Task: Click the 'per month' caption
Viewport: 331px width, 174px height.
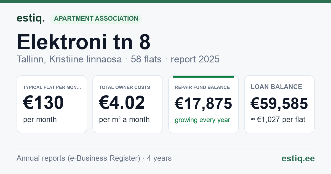Action: 40,120
